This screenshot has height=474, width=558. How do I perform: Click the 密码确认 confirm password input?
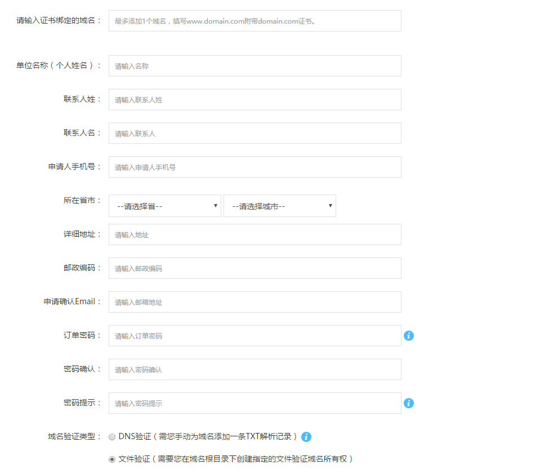coord(255,369)
